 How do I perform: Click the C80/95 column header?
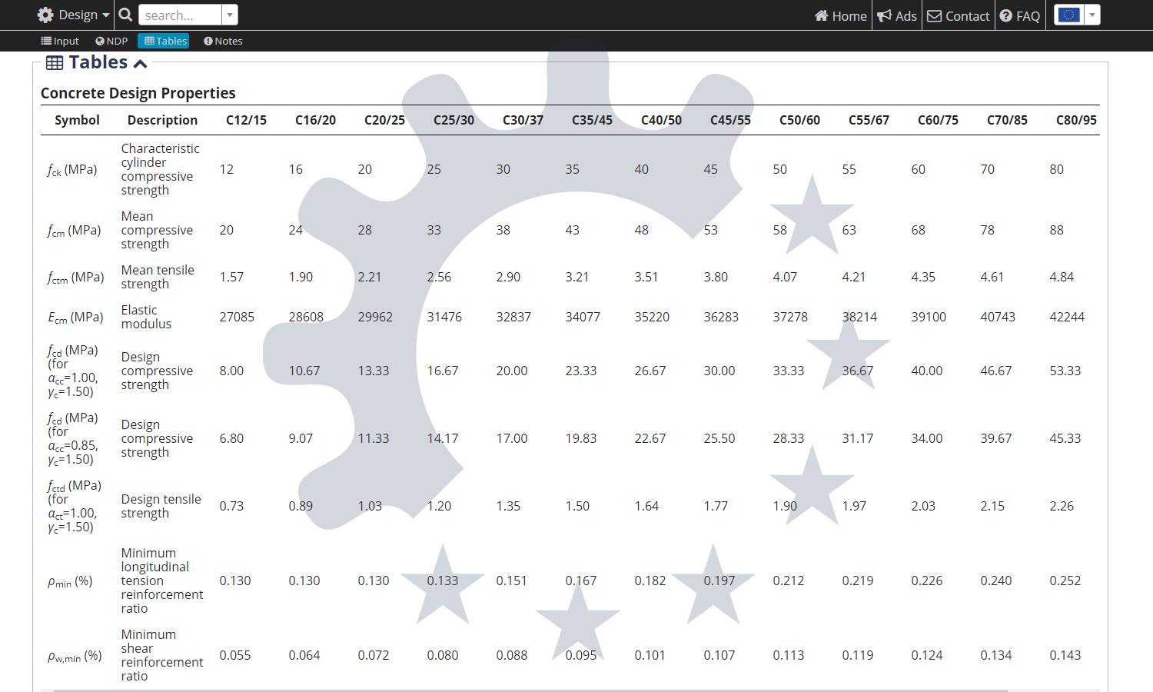(x=1076, y=120)
